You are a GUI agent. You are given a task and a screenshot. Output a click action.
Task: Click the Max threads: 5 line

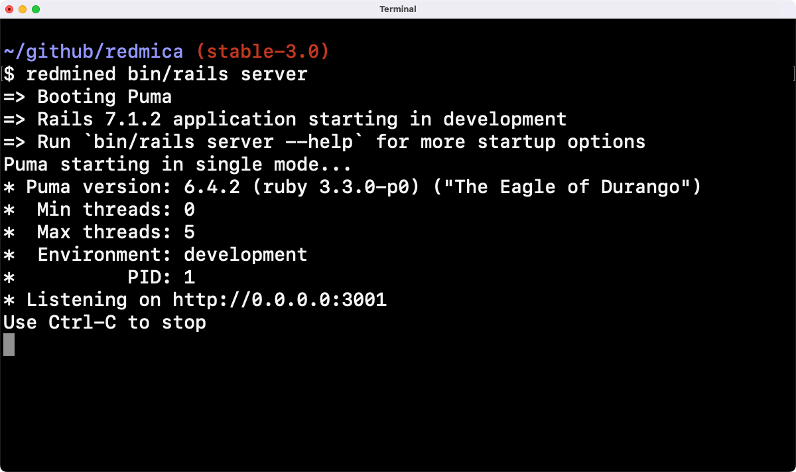115,232
